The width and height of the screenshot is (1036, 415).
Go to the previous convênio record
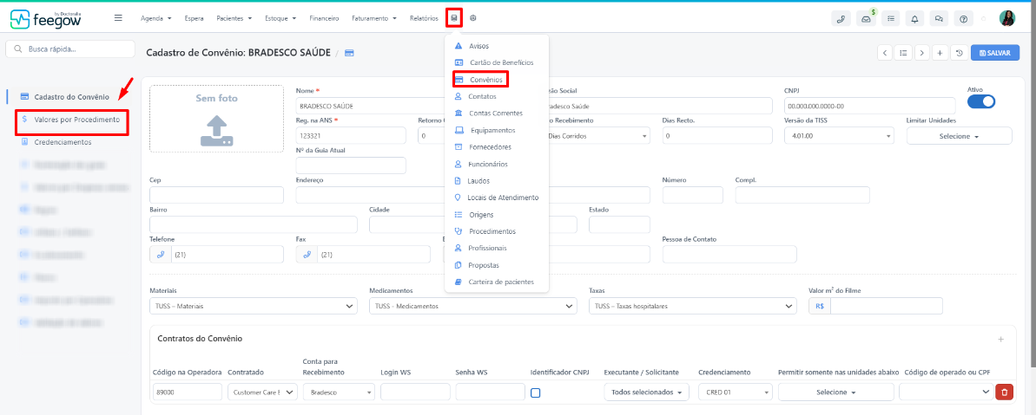click(886, 53)
